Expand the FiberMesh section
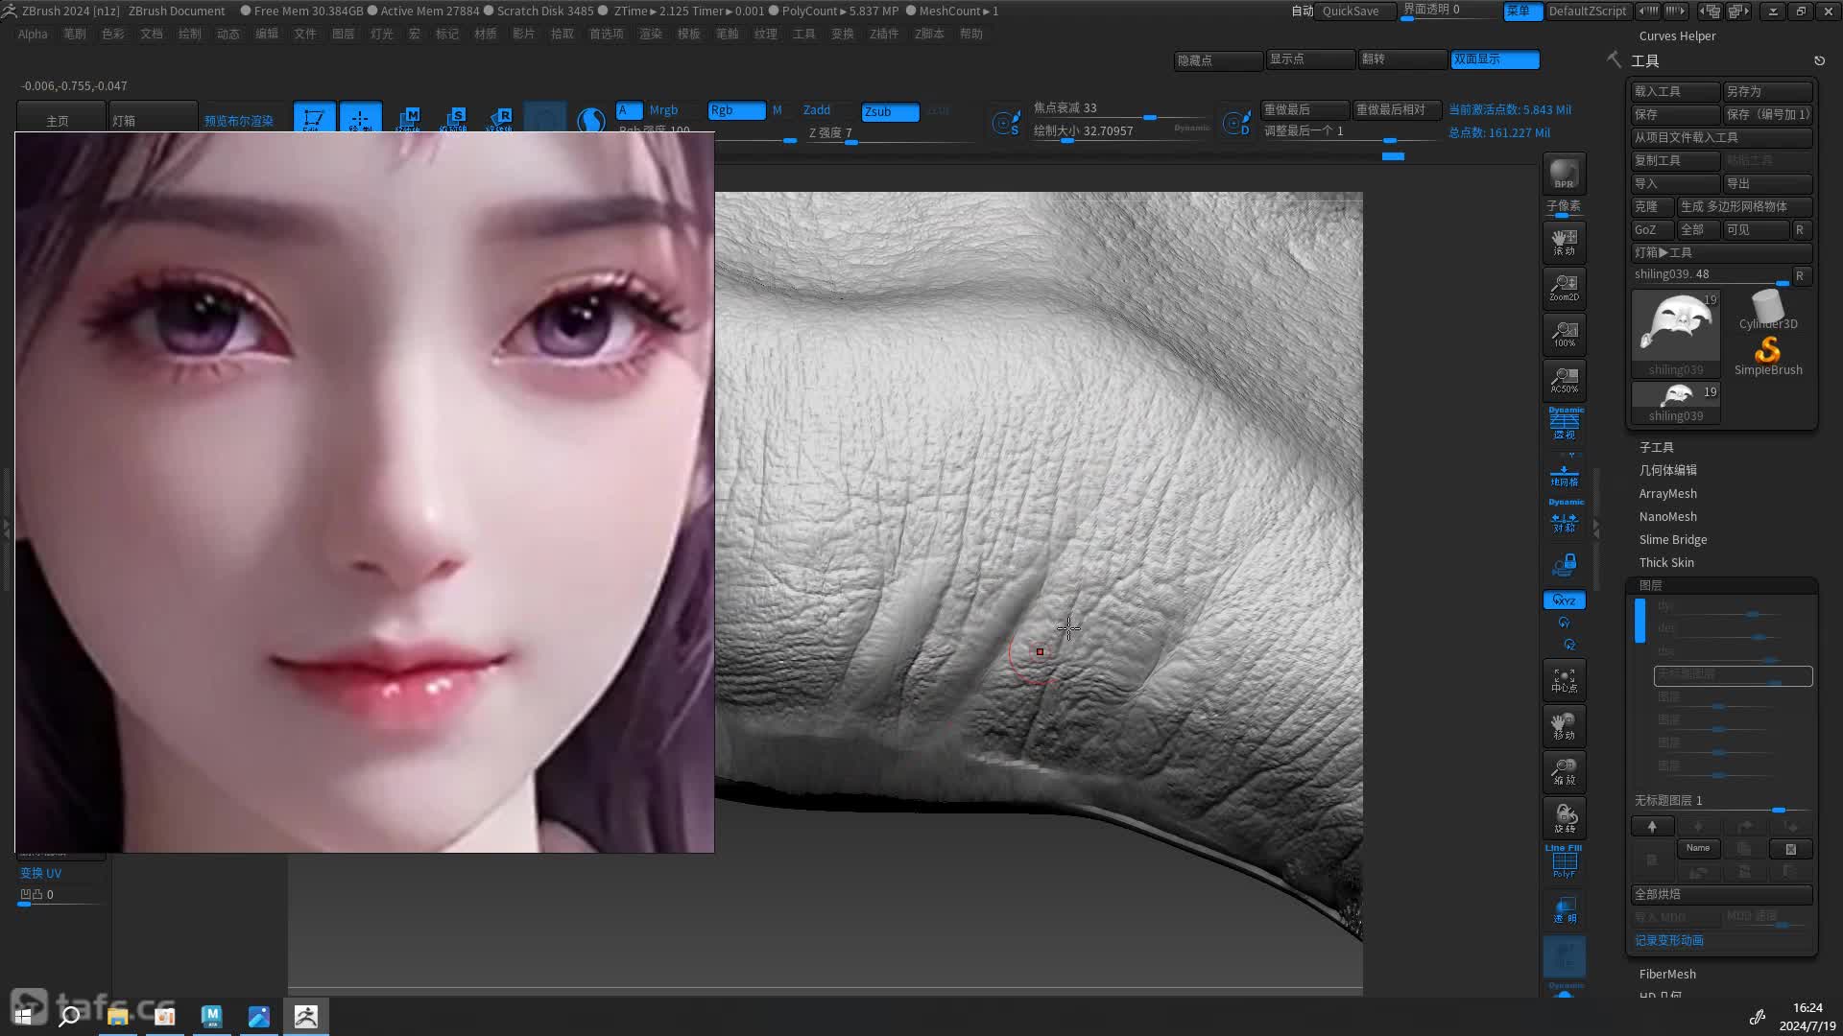The width and height of the screenshot is (1843, 1036). pos(1668,974)
